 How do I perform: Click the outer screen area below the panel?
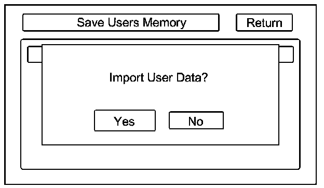click(160, 177)
